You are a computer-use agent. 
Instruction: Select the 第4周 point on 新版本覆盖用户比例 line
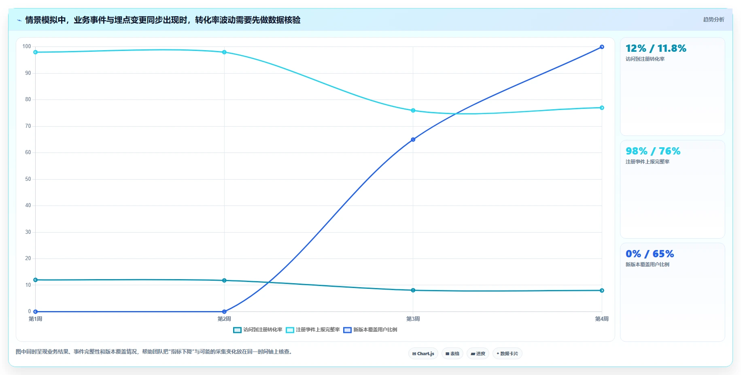point(602,47)
